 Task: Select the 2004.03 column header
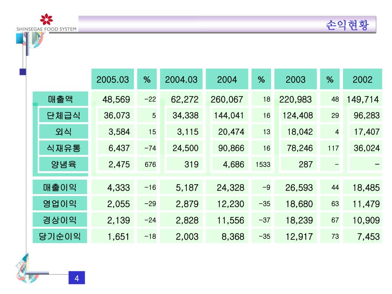(181, 79)
